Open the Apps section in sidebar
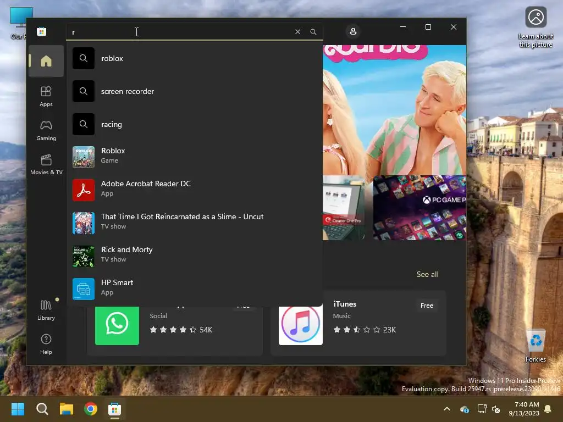Viewport: 563px width, 422px height. tap(46, 97)
